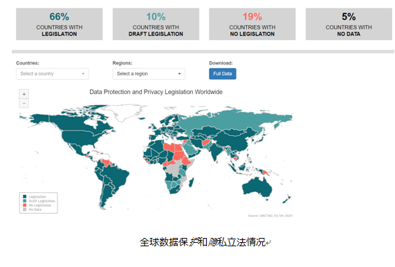Click the No Data gray legend swatch

(25, 210)
